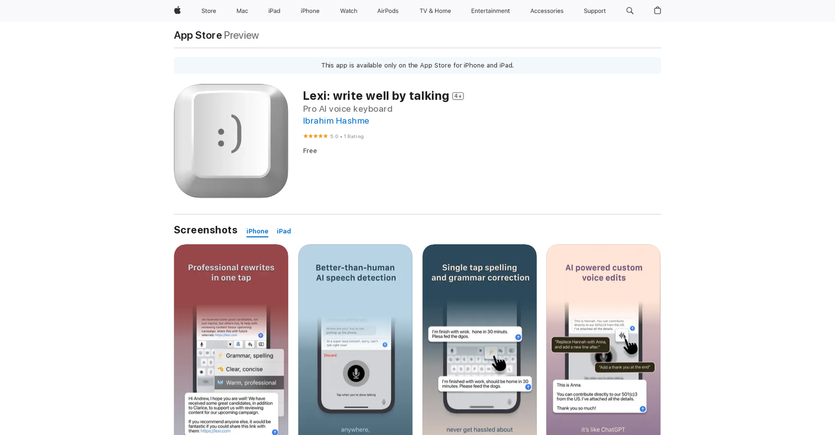The image size is (835, 435).
Task: Open Entertainment menu item
Action: tap(491, 11)
